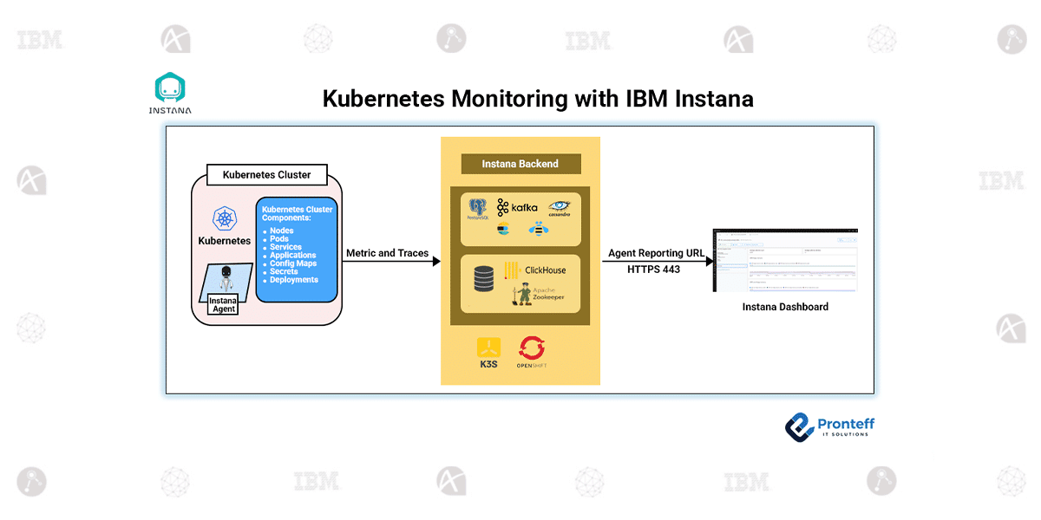The height and width of the screenshot is (520, 1041).
Task: Click the Kubernetes wheel icon
Action: 224,217
